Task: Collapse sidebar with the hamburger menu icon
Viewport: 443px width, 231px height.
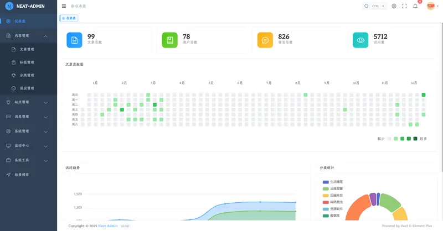Action: pos(64,6)
